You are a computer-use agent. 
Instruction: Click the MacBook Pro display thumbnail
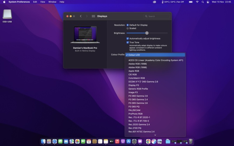(x=85, y=35)
